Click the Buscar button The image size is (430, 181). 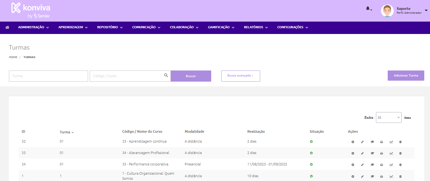[191, 76]
